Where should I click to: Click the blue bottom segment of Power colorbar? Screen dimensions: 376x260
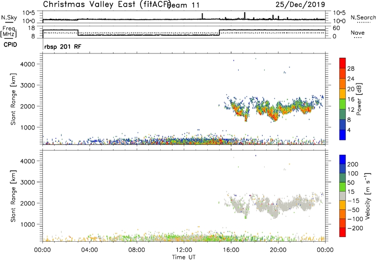[x=343, y=135]
